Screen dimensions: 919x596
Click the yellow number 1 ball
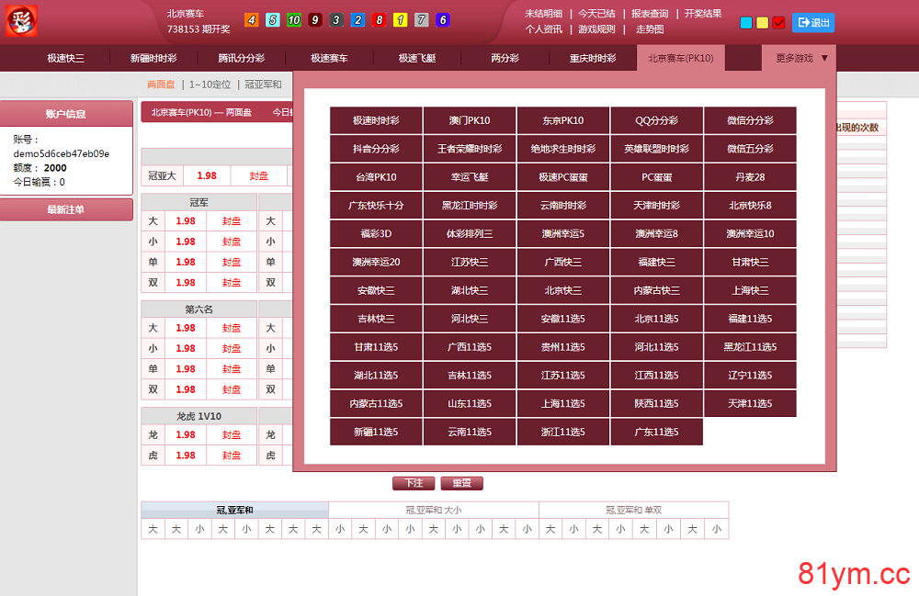(x=400, y=20)
